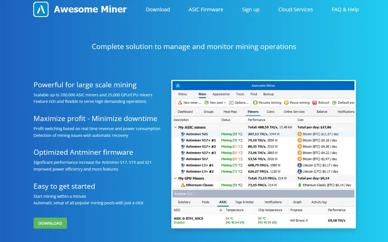
Task: Click the app logo in window title bar
Action: [178, 85]
